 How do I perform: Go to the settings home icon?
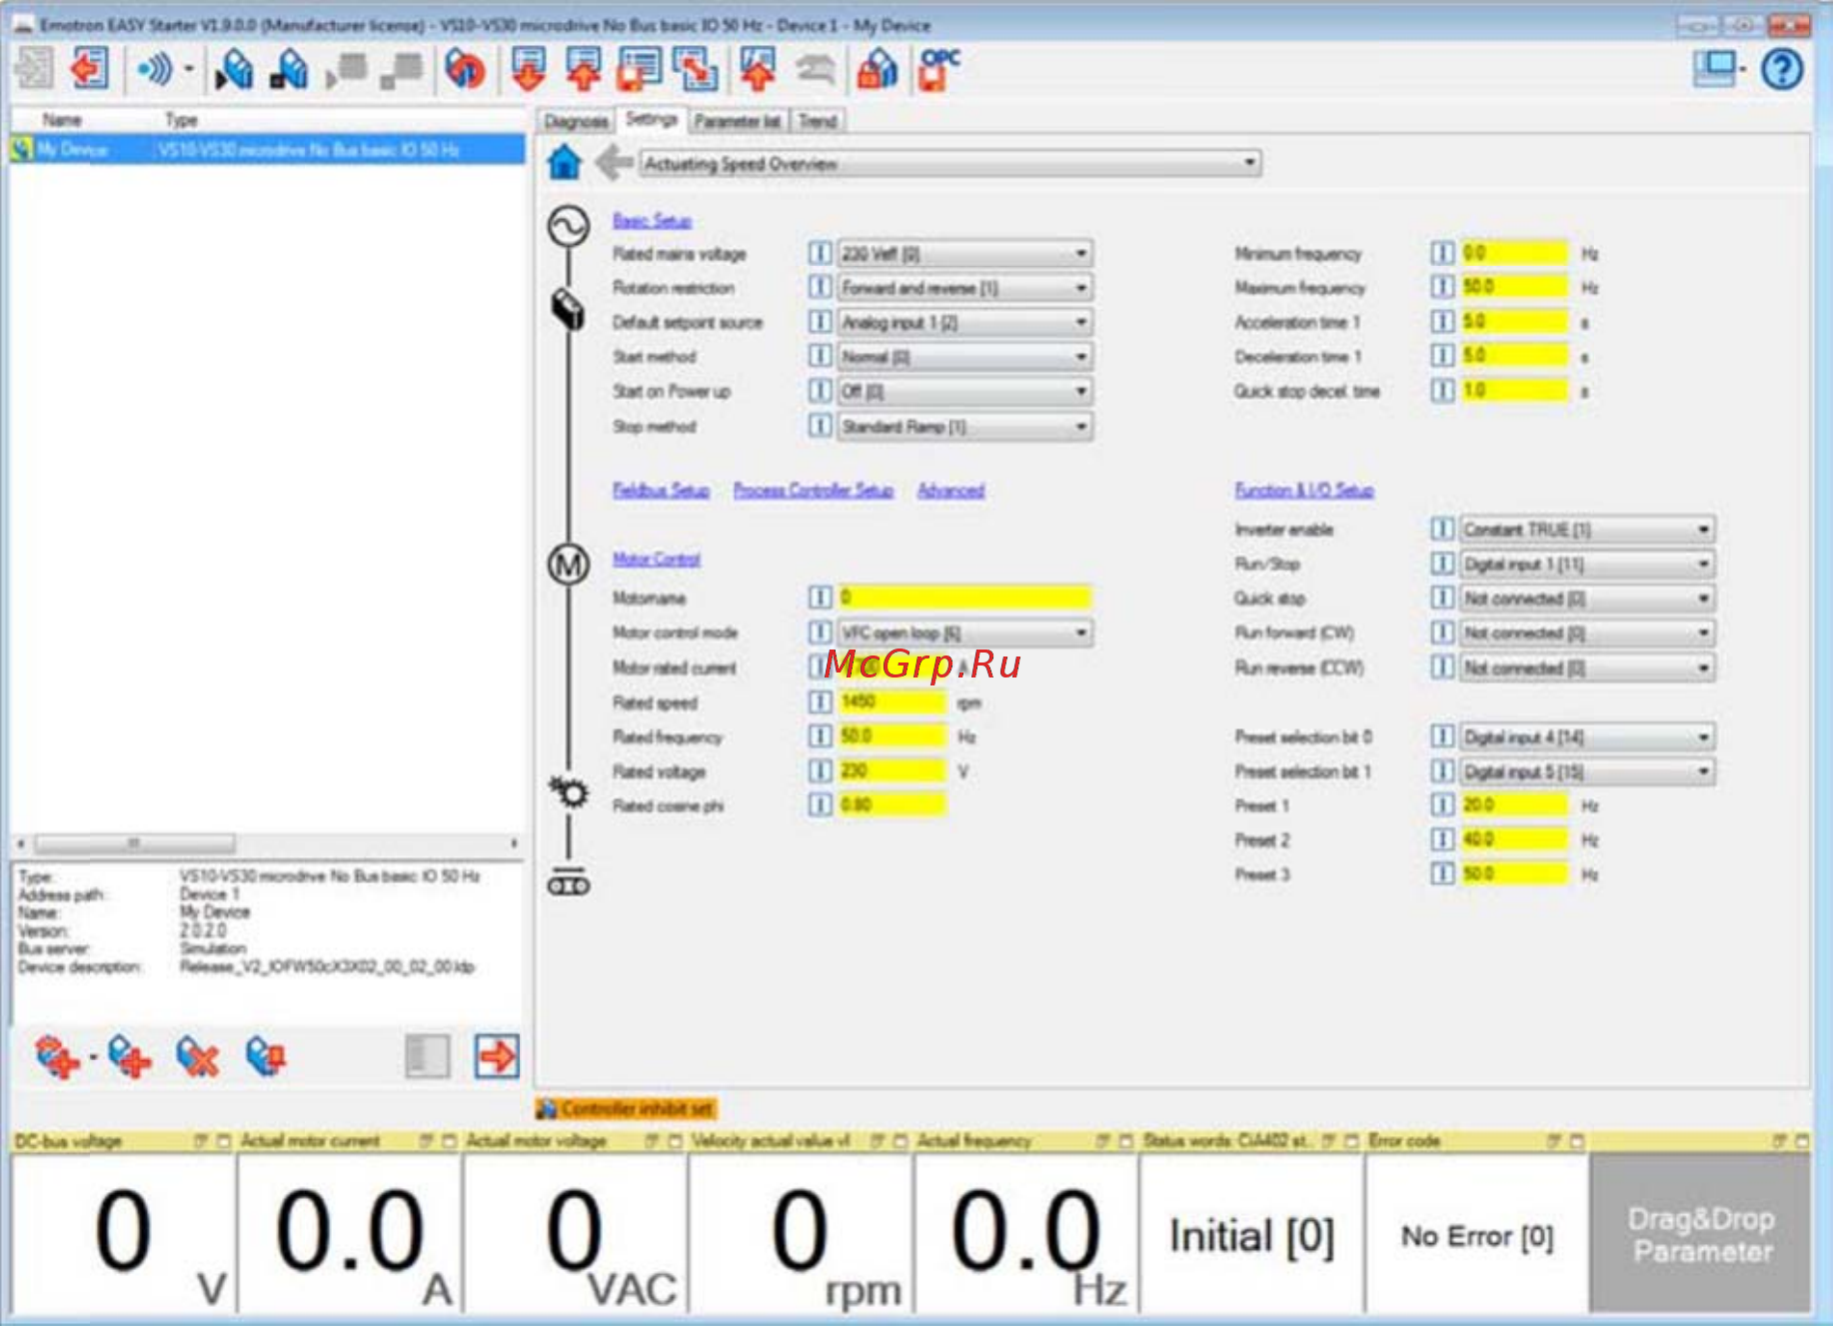(x=565, y=162)
